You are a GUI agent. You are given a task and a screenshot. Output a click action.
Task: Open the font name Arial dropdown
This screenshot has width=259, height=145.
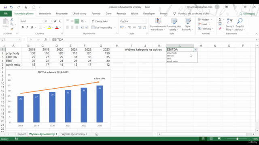click(42, 21)
